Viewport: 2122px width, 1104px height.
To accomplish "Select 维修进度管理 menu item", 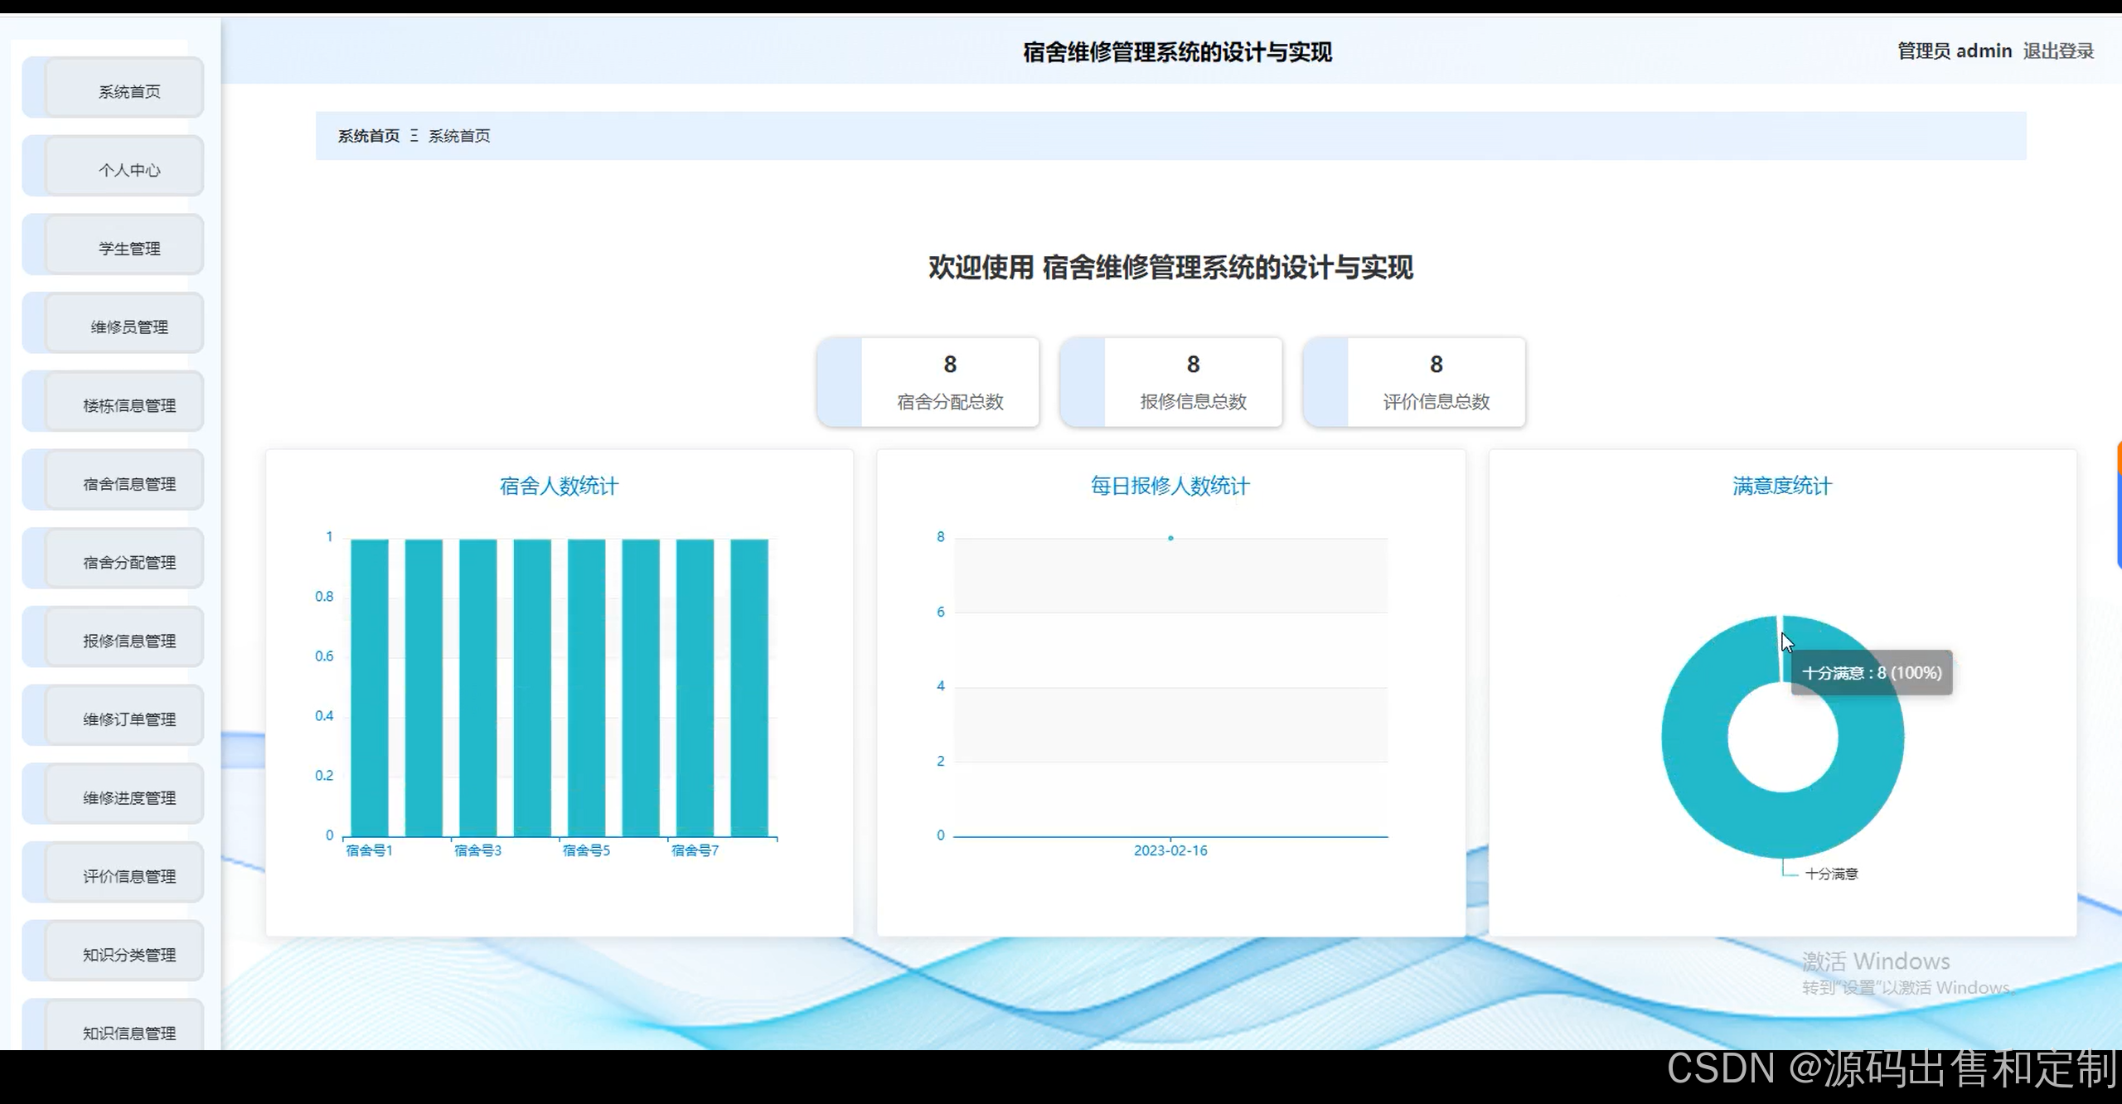I will 128,797.
